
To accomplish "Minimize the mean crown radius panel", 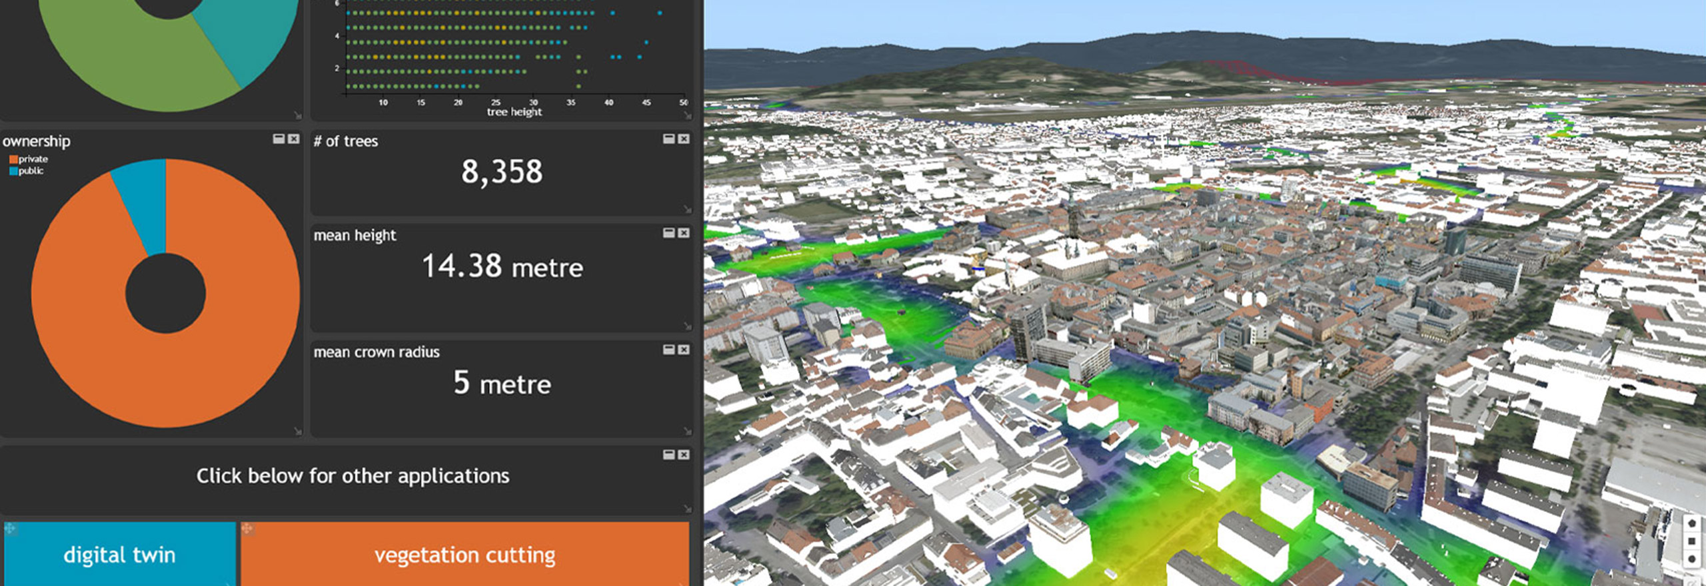I will click(668, 350).
